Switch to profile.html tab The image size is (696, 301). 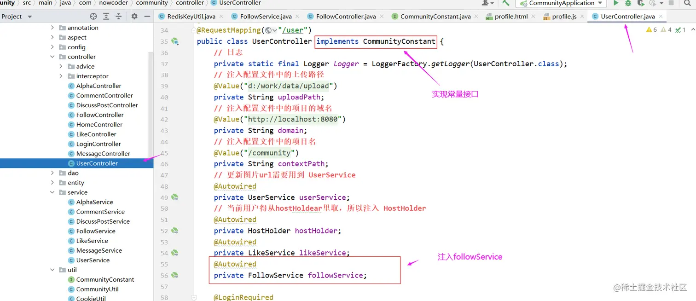click(511, 16)
